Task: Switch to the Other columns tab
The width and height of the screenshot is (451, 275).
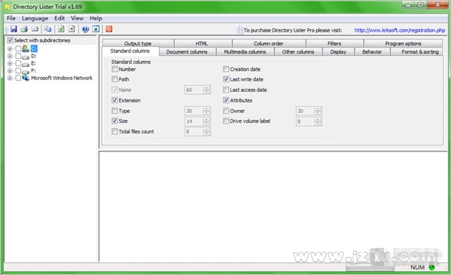Action: (298, 52)
